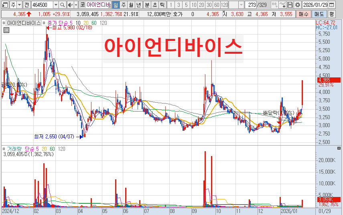The width and height of the screenshot is (343, 215).
Task: Click the 평 button
Action: tap(332, 14)
